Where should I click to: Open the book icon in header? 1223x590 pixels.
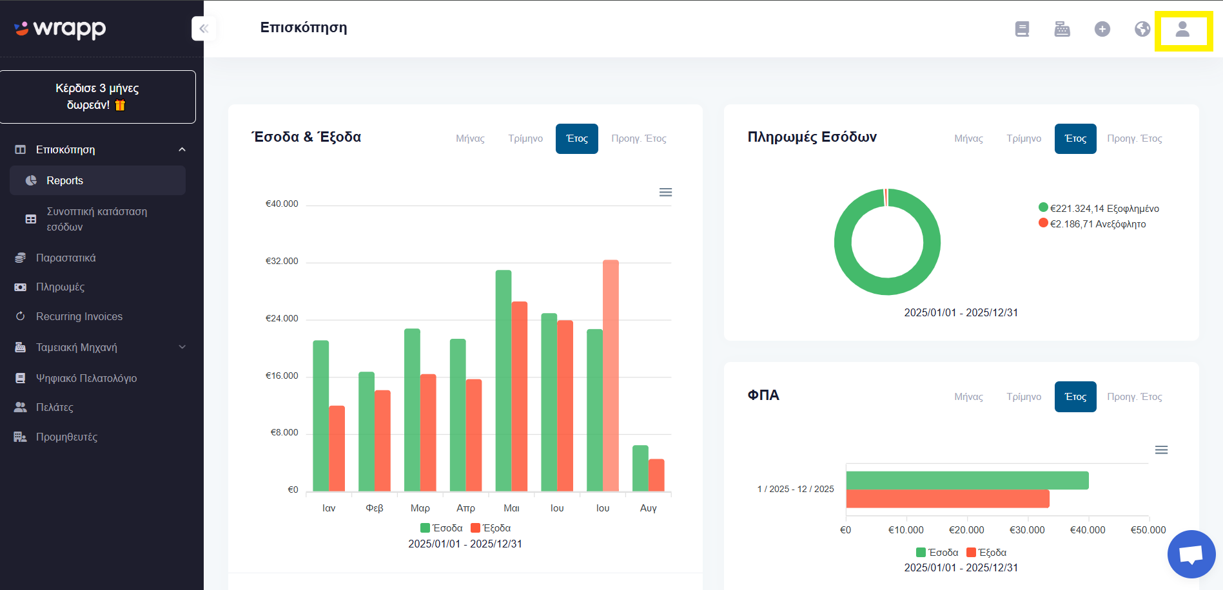click(x=1022, y=29)
